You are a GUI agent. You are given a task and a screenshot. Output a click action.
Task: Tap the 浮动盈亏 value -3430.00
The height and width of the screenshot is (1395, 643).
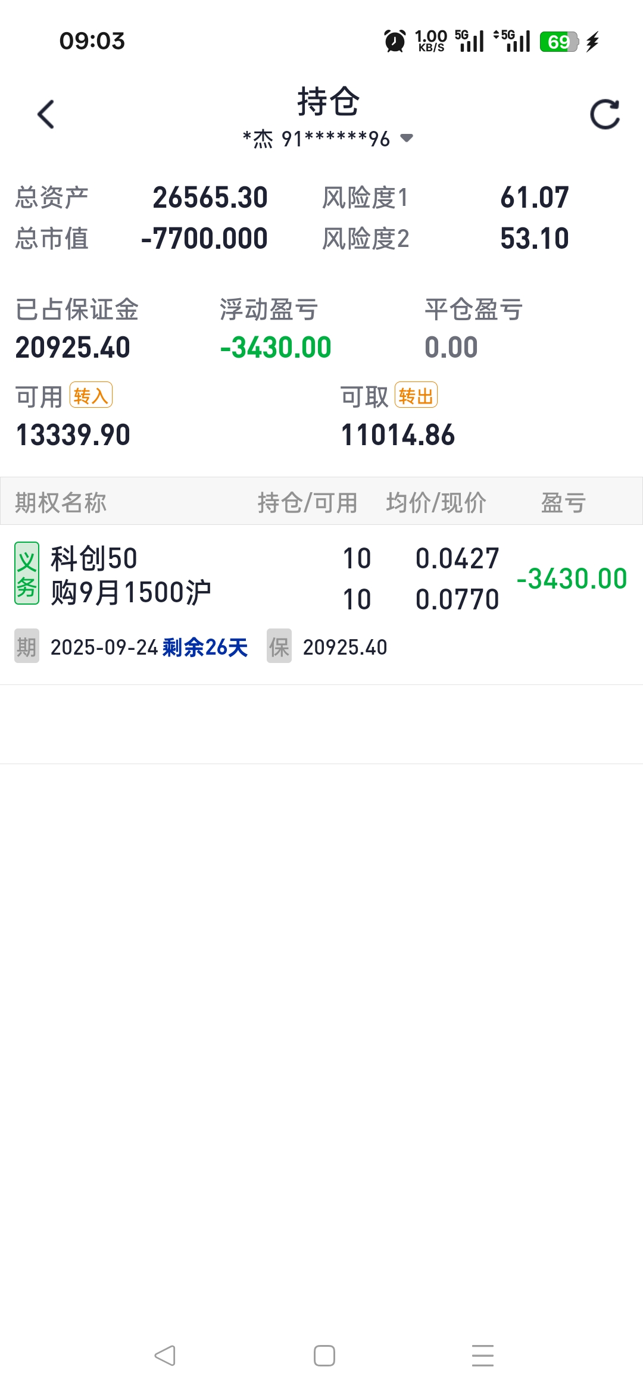(276, 348)
